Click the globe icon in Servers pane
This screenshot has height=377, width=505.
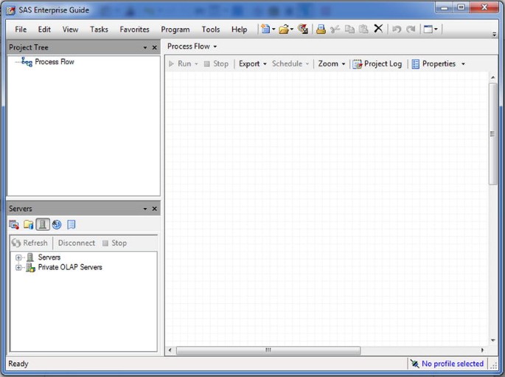(x=57, y=224)
